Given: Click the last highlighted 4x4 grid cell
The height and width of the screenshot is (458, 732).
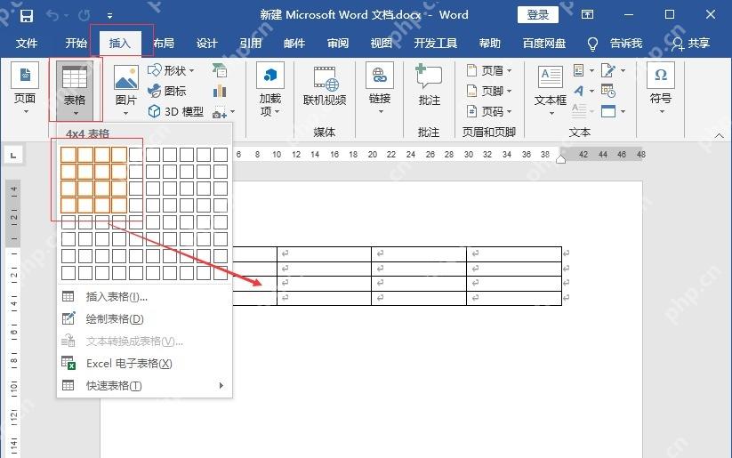Looking at the screenshot, I should (119, 205).
